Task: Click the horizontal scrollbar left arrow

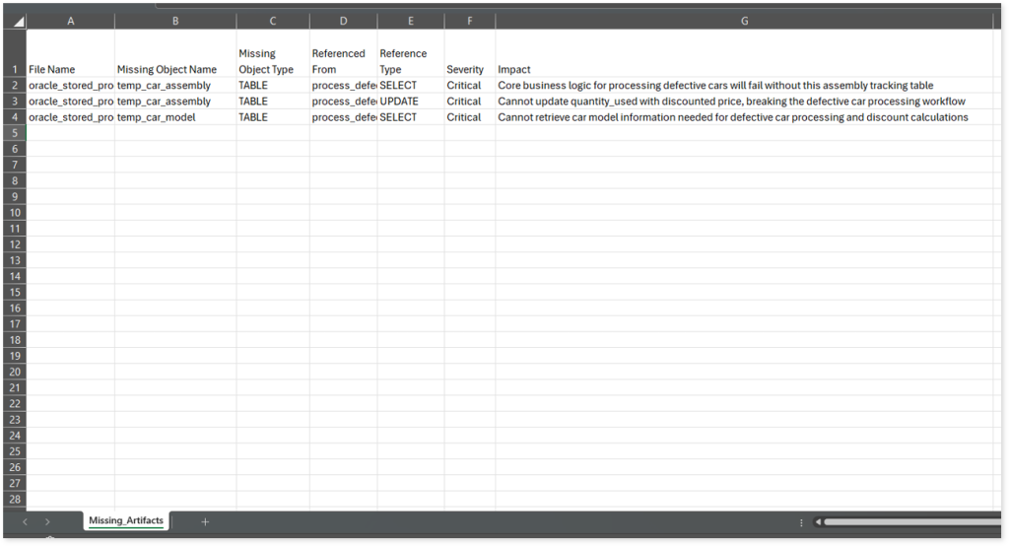Action: pos(818,521)
